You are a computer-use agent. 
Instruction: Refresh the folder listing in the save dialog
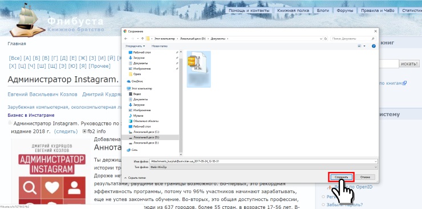click(x=326, y=39)
